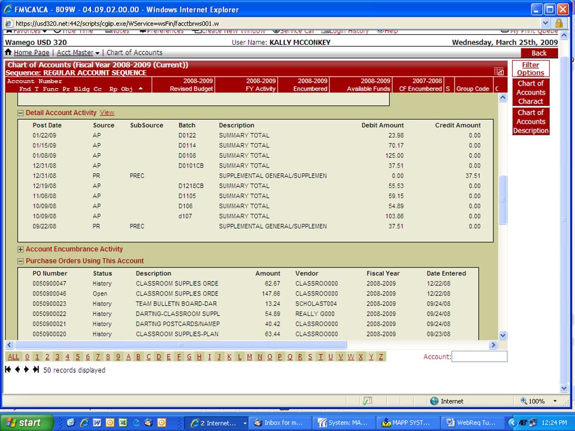Switch to the System: MA... taskbar window

[x=345, y=423]
